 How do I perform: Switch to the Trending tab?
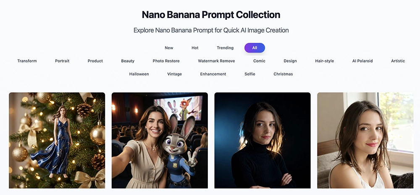pos(225,48)
